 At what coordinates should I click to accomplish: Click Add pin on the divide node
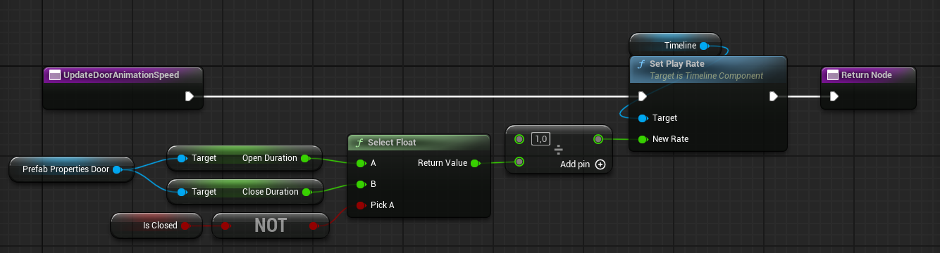pyautogui.click(x=582, y=164)
